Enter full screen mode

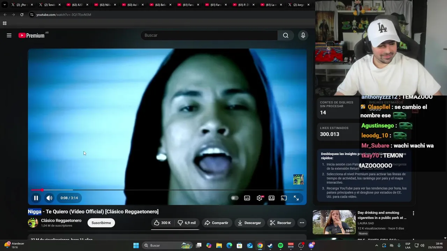click(296, 198)
